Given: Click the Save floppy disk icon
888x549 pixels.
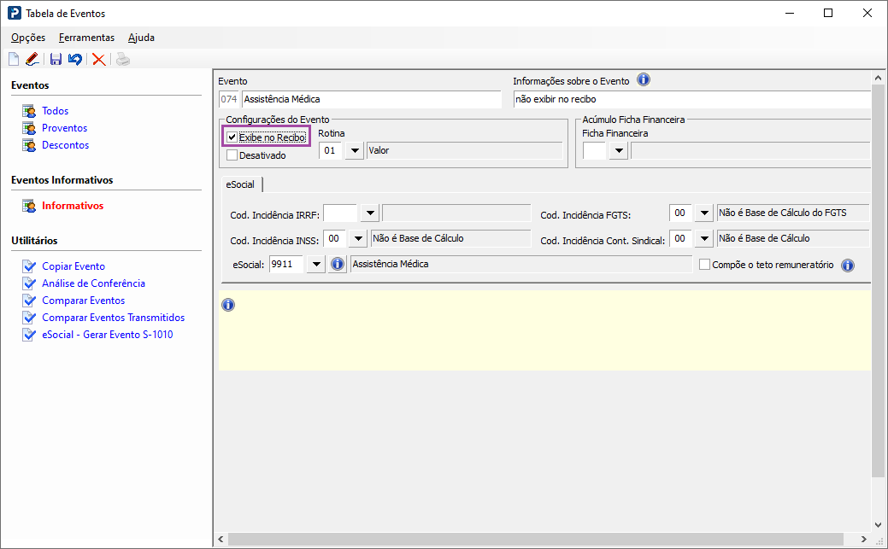Looking at the screenshot, I should tap(56, 59).
